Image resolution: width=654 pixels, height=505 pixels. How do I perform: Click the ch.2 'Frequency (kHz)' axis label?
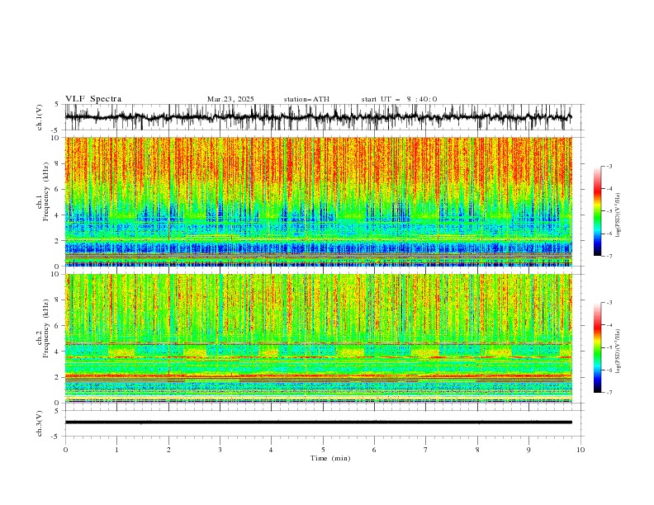click(46, 328)
